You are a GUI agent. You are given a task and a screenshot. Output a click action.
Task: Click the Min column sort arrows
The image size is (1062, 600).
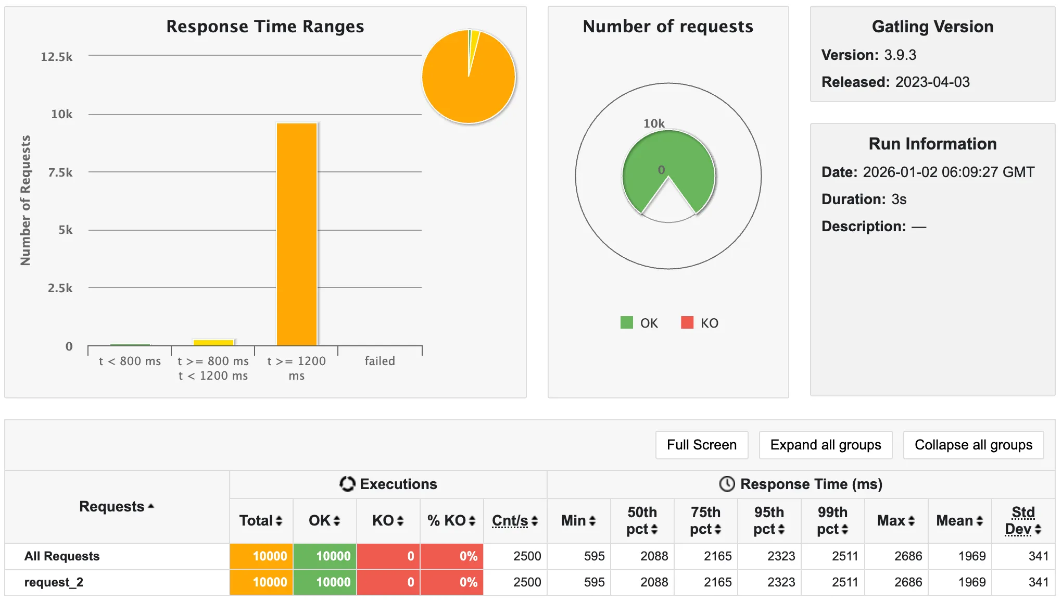592,521
